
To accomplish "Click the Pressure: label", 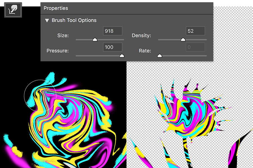I will point(58,51).
